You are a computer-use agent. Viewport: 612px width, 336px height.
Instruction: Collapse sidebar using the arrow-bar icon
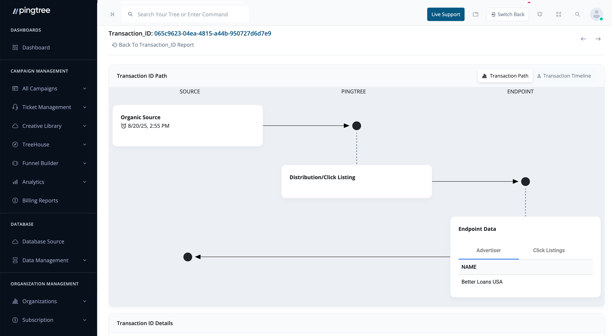point(112,14)
